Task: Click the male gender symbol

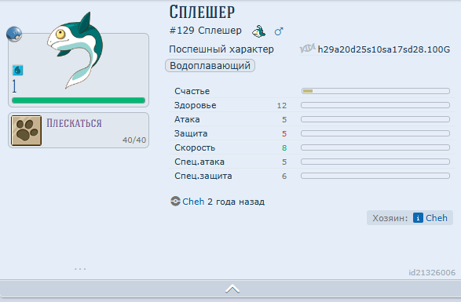Action: point(279,31)
